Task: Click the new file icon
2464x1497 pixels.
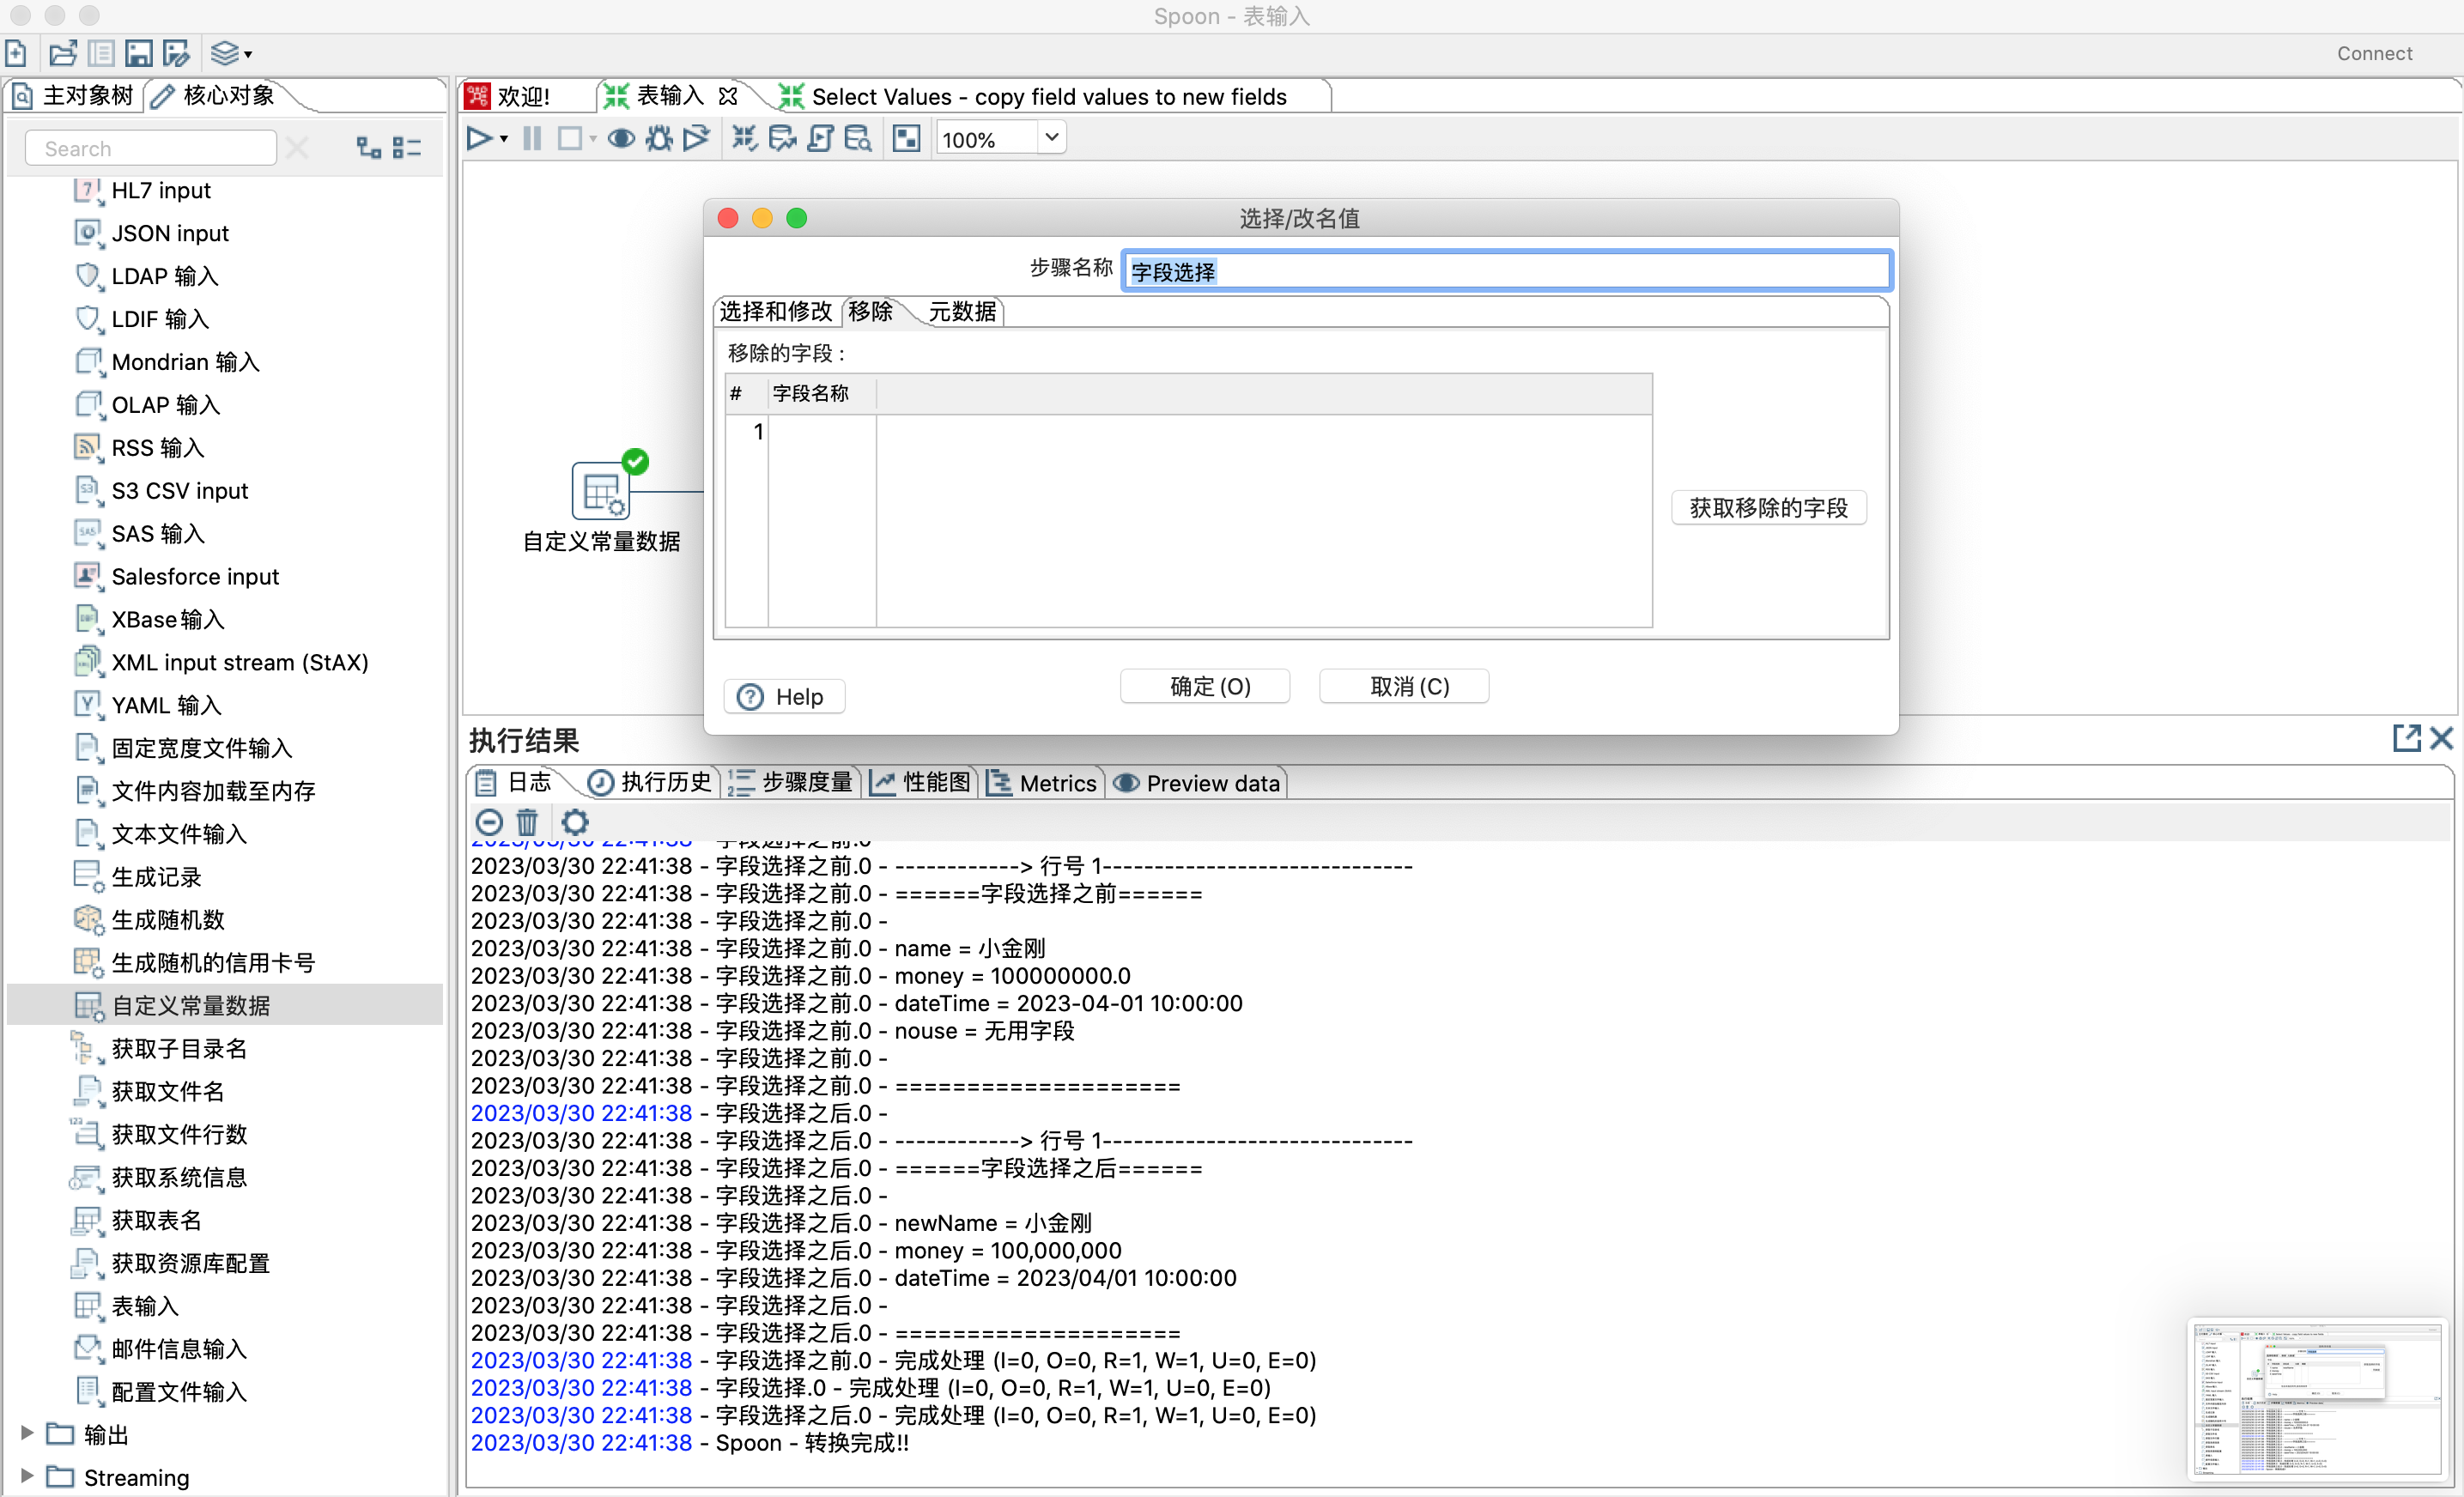Action: 17,53
